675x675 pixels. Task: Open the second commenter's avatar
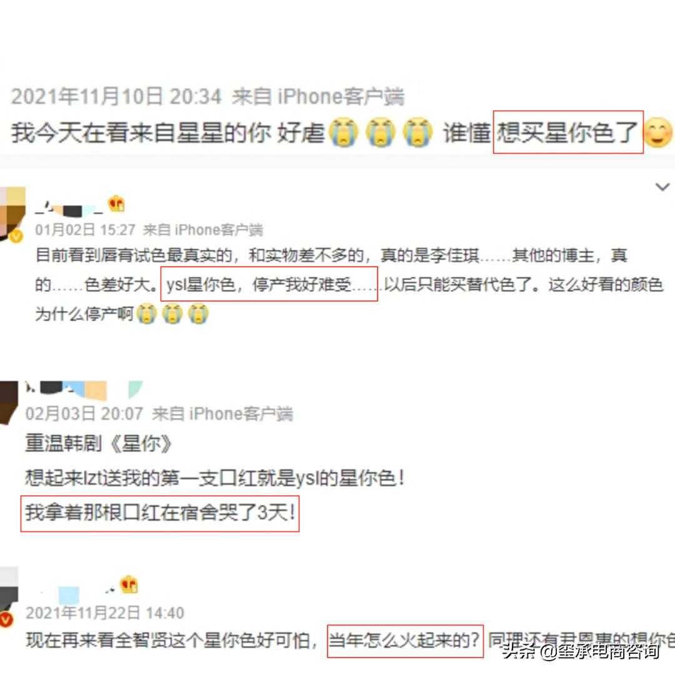[x=9, y=402]
